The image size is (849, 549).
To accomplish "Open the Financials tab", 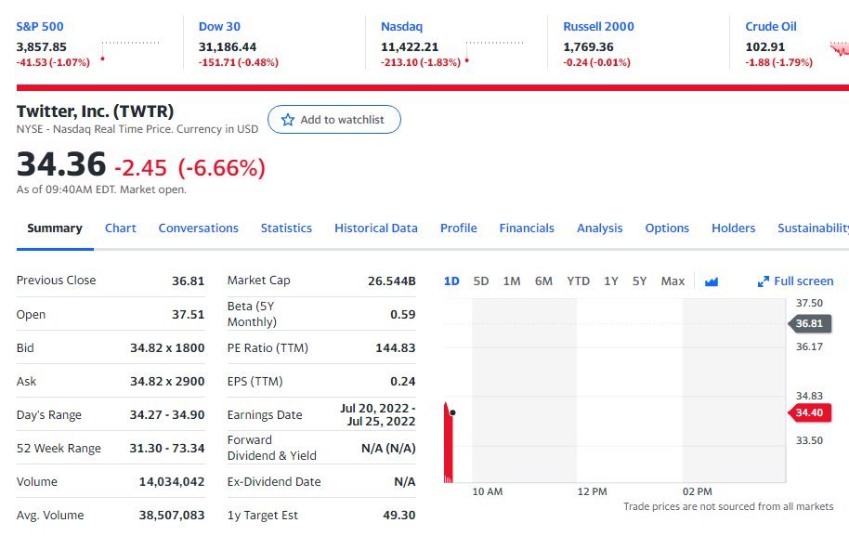I will (x=527, y=229).
